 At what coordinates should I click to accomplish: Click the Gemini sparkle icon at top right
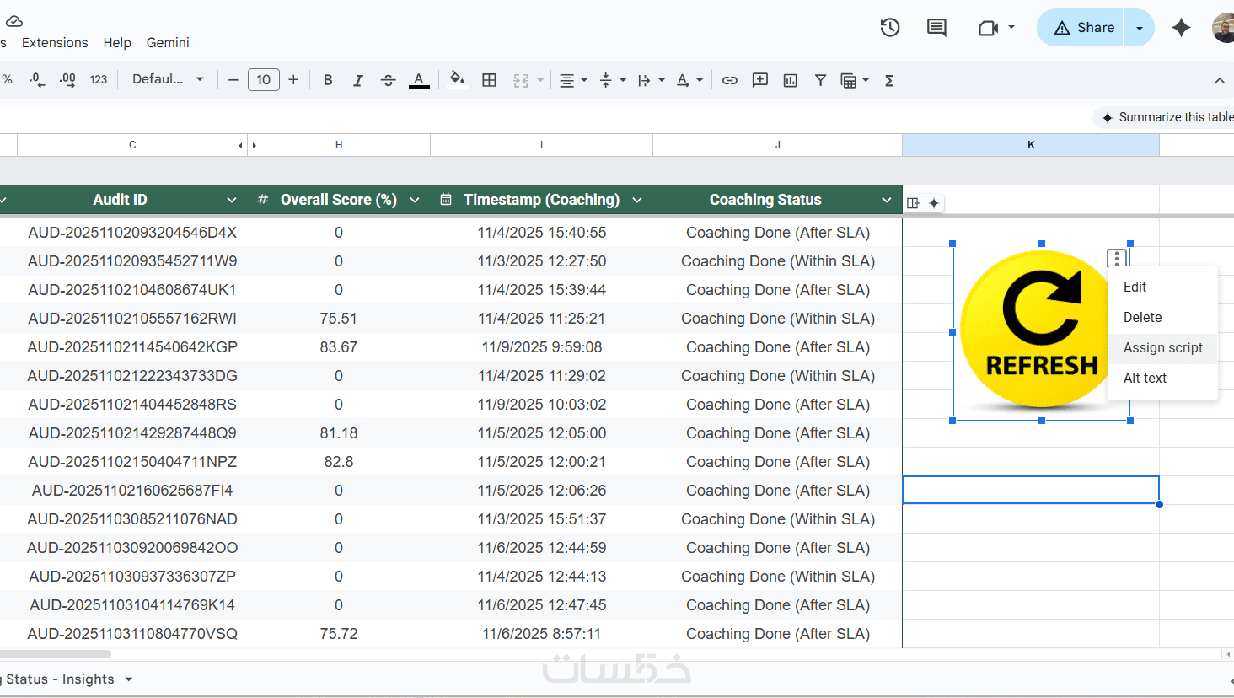1181,28
